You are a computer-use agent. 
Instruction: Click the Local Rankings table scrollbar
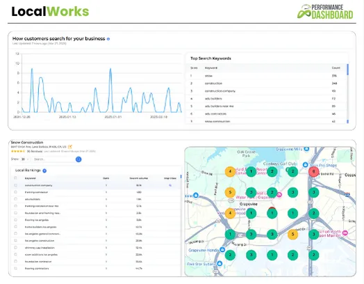pos(181,177)
